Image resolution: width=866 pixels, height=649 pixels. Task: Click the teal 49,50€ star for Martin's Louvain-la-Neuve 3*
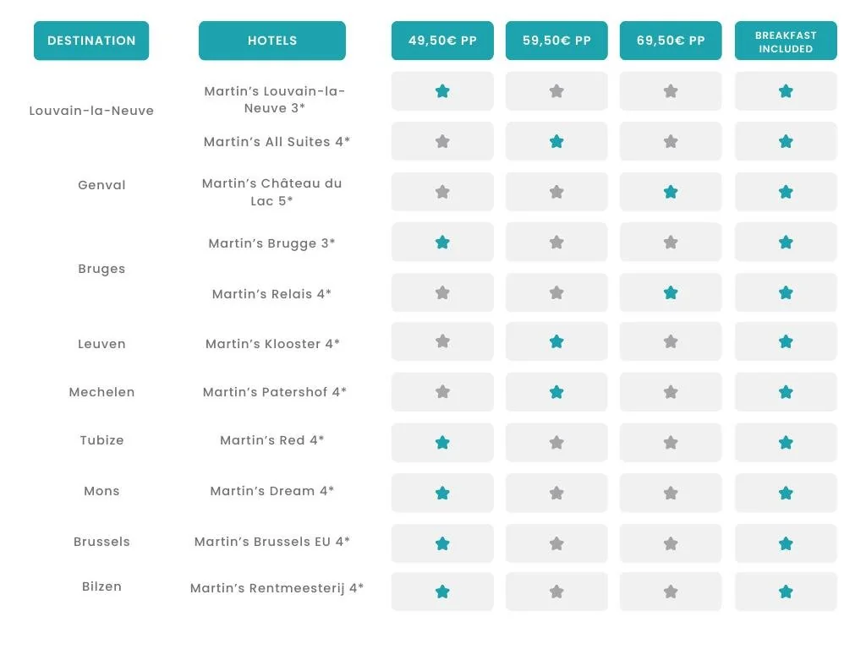tap(442, 91)
